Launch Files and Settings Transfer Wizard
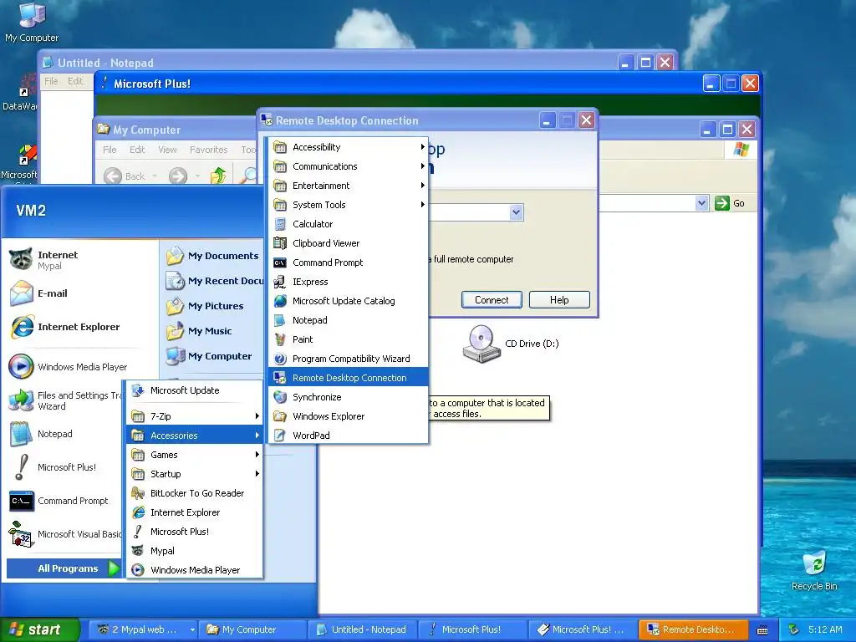Image resolution: width=856 pixels, height=642 pixels. 64,400
